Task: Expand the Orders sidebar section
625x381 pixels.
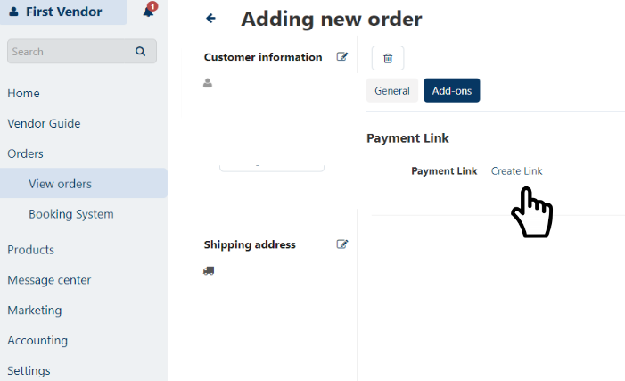Action: 26,154
